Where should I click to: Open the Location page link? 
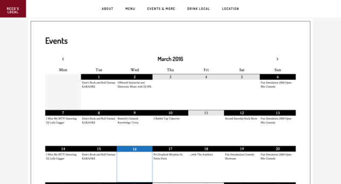[x=230, y=9]
